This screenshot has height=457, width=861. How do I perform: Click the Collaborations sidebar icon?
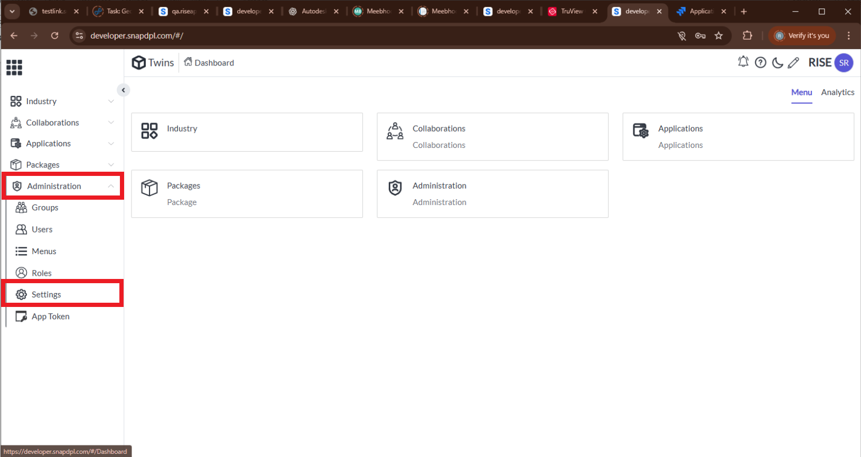pos(16,123)
